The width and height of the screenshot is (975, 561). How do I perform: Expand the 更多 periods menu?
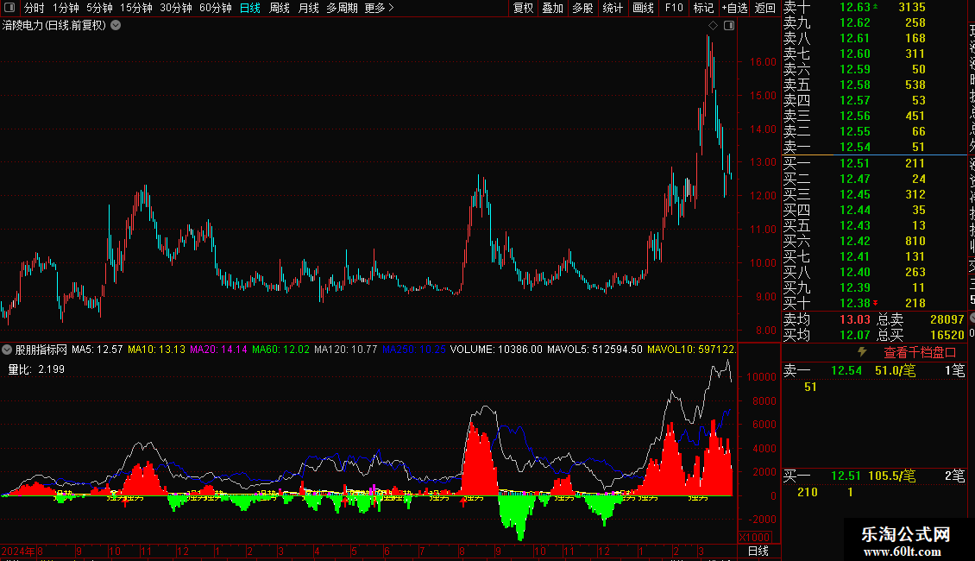point(379,8)
